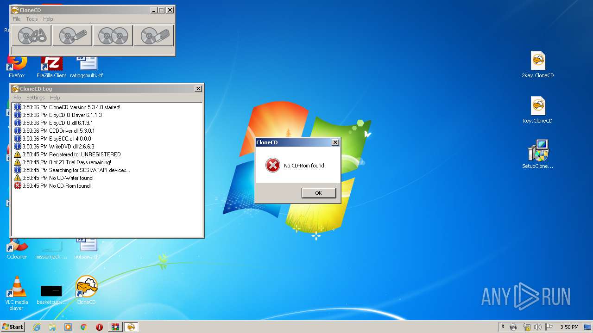Image resolution: width=593 pixels, height=333 pixels.
Task: Select log line 'No CD-Writer found!'
Action: pos(53,178)
